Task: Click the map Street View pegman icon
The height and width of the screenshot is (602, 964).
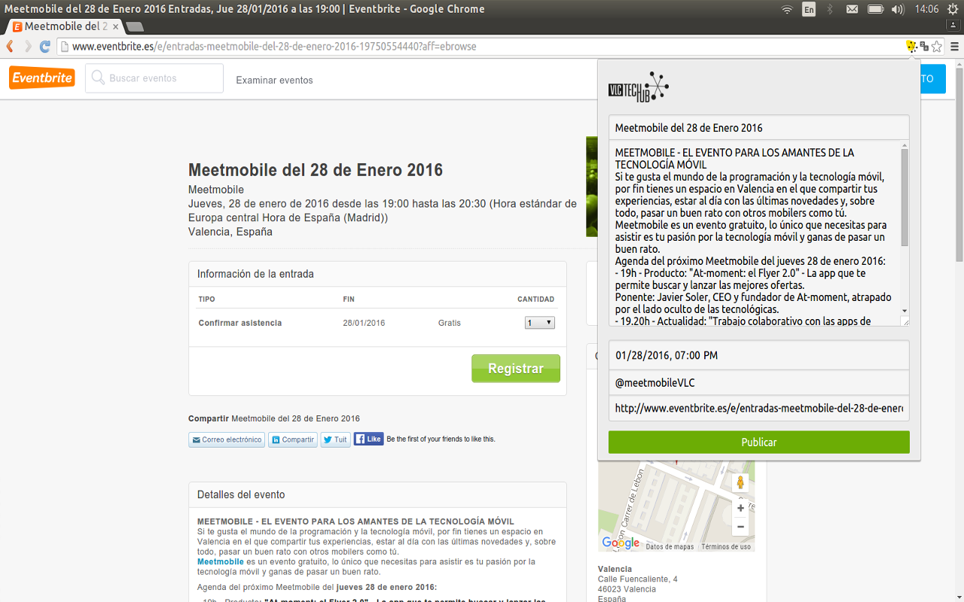Action: coord(740,482)
